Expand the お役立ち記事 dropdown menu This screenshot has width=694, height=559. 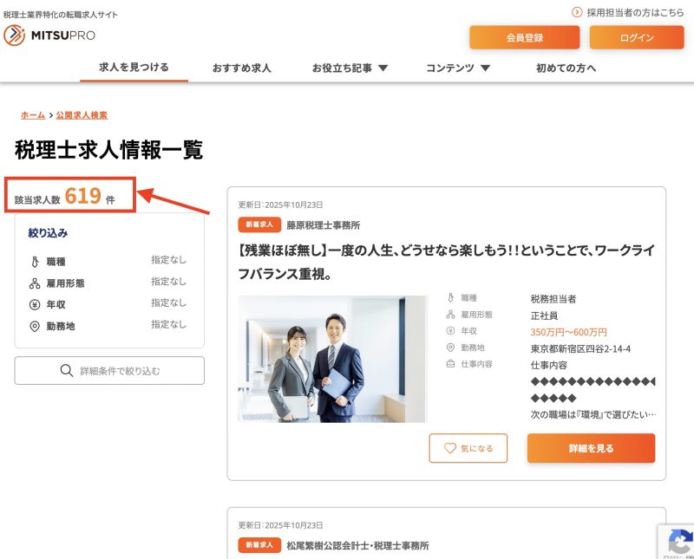pyautogui.click(x=383, y=68)
